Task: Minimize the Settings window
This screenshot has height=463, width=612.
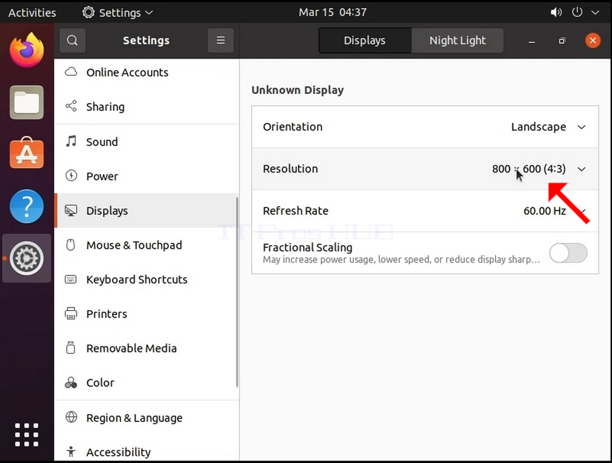Action: click(532, 41)
